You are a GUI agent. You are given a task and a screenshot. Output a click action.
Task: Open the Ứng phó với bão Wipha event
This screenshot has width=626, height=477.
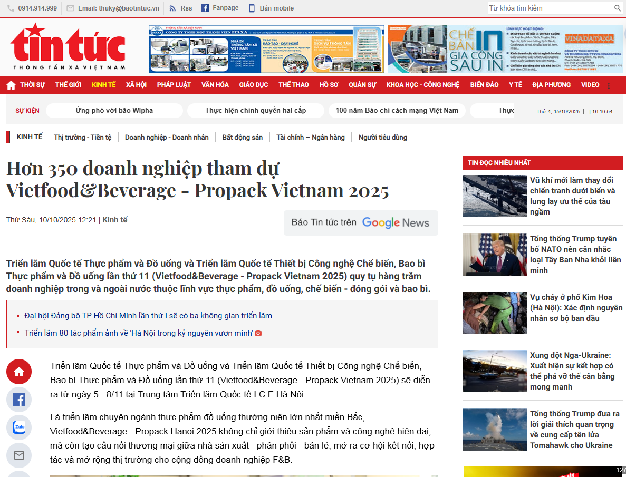(114, 111)
